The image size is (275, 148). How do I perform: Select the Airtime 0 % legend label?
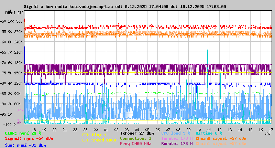pyautogui.click(x=209, y=133)
